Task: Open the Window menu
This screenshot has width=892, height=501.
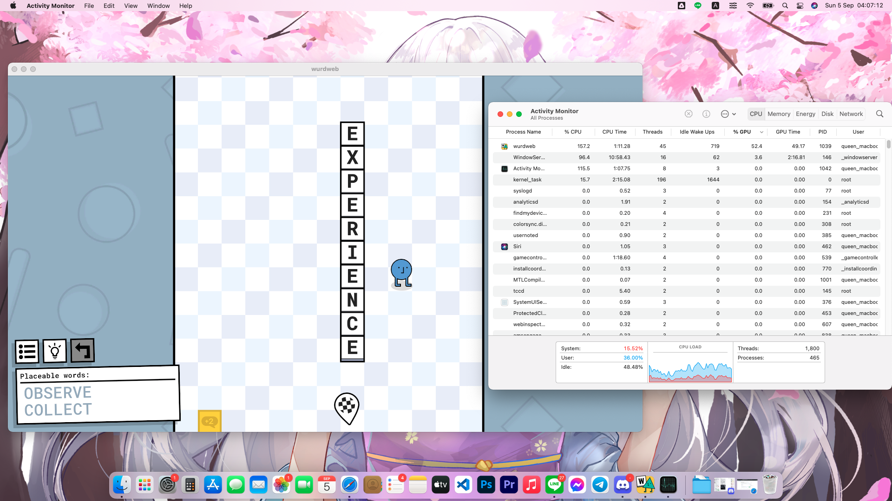Action: [158, 6]
